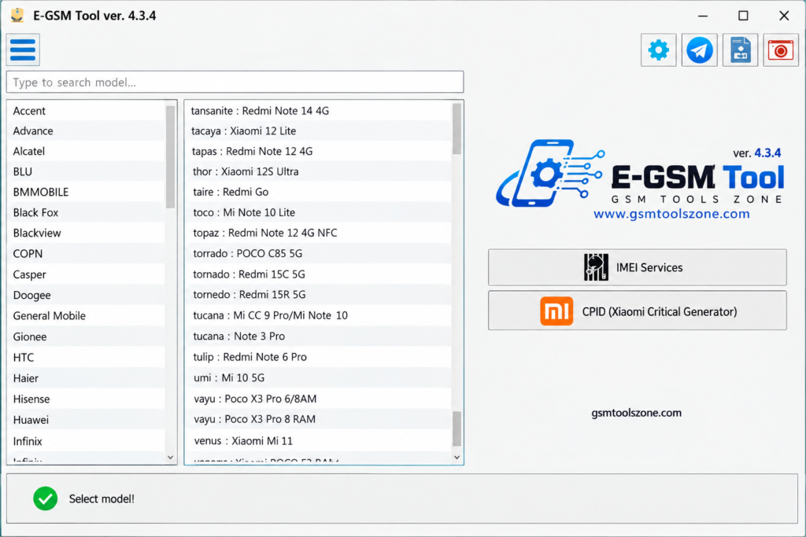
Task: Choose tansanite : Redmi Note 14 4G
Action: click(318, 110)
